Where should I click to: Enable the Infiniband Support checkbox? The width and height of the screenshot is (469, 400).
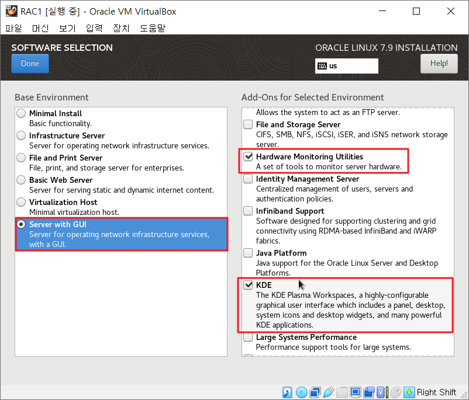click(248, 211)
